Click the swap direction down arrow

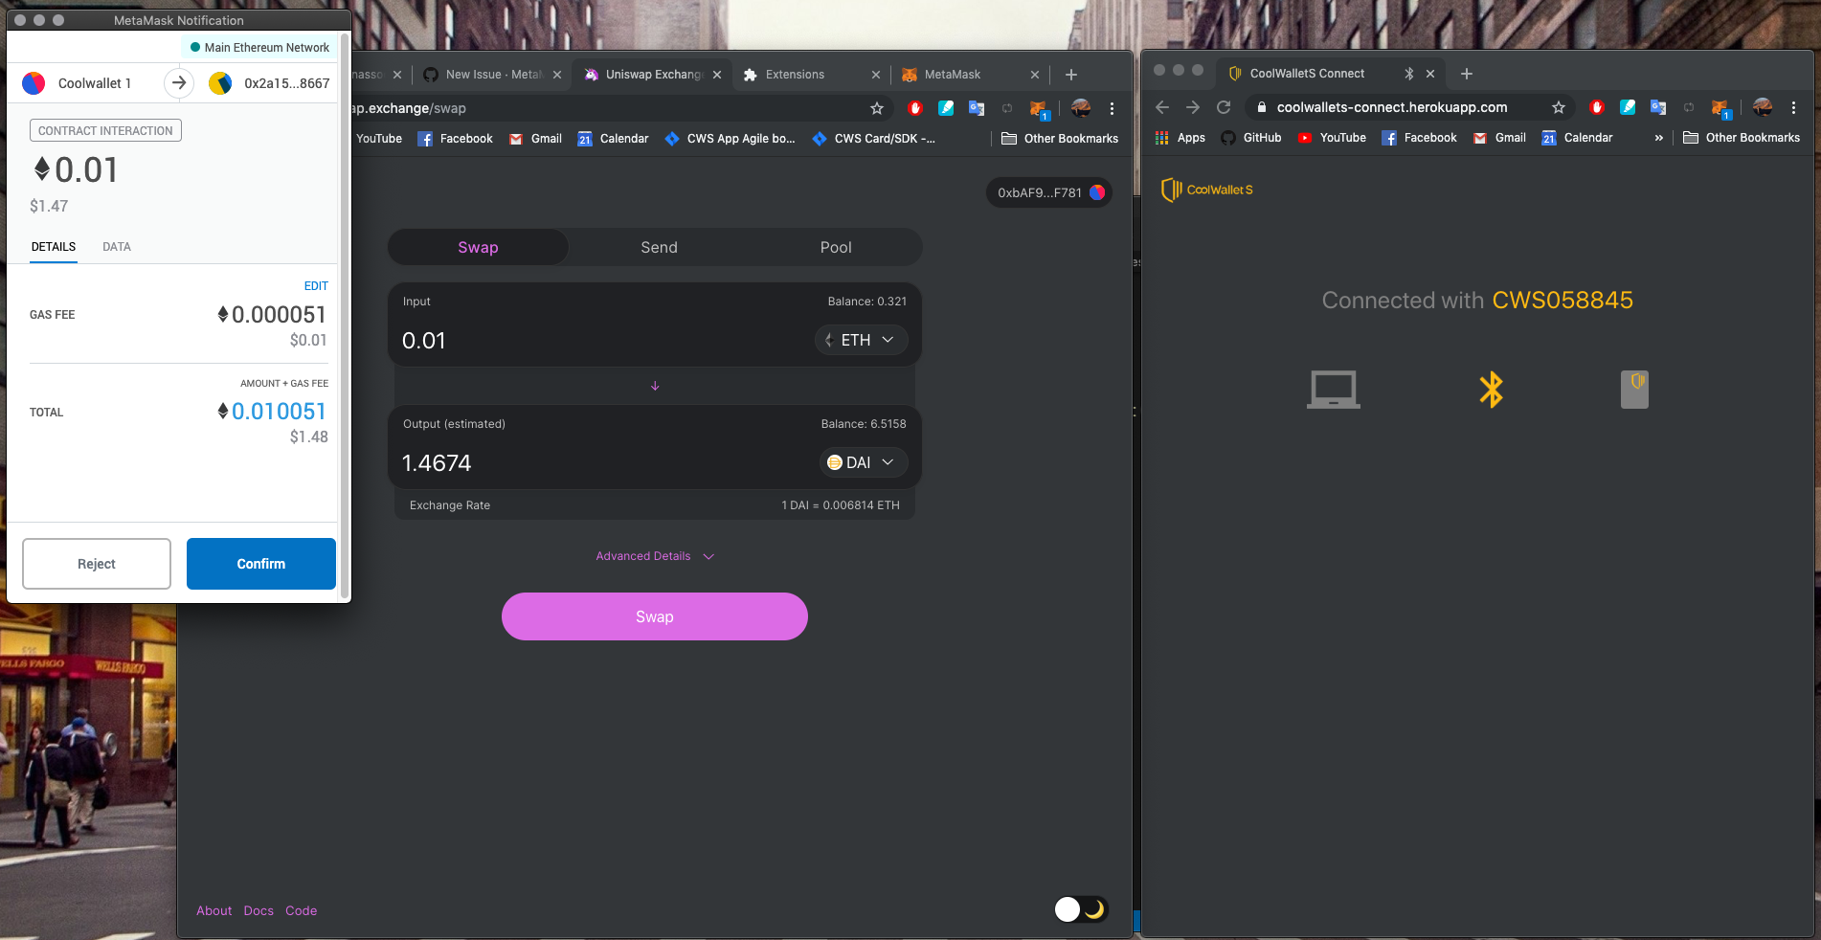[x=655, y=386]
